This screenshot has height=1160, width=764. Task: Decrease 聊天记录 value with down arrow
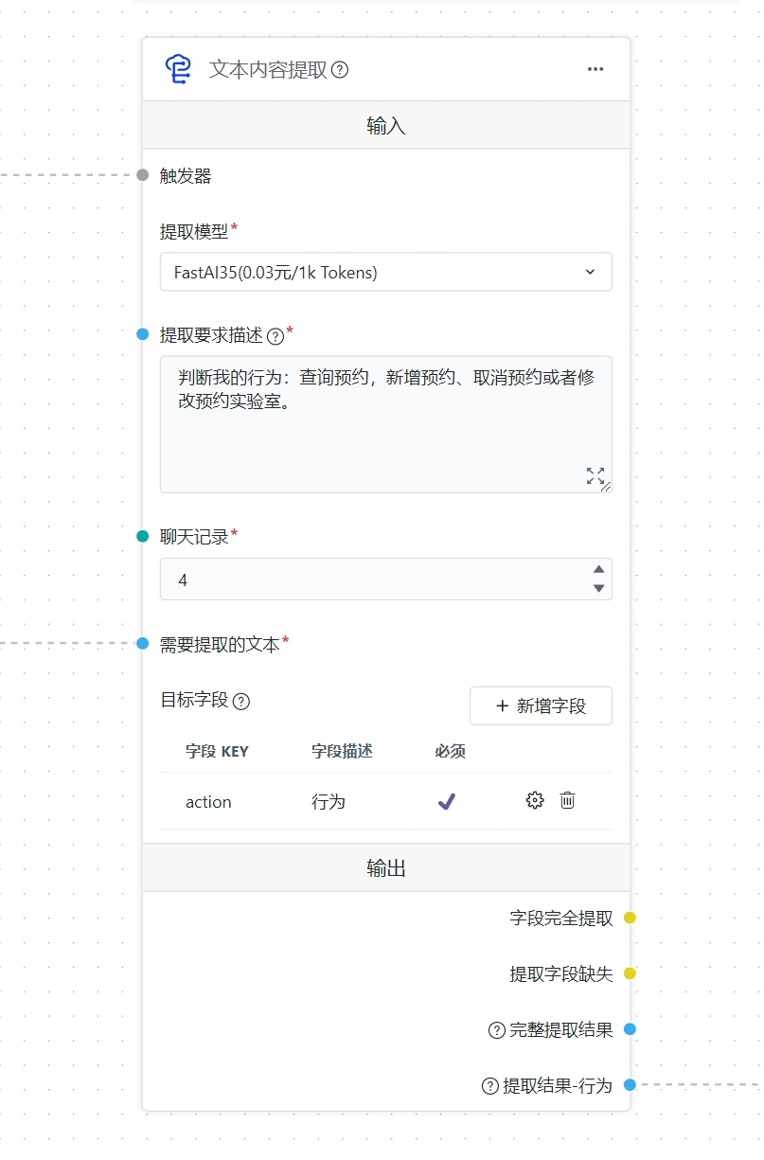[598, 588]
